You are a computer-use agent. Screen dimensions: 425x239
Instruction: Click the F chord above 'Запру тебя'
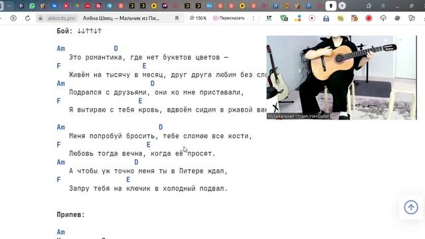pyautogui.click(x=58, y=180)
